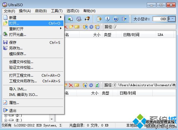178x130 pixels.
Task: Click the 大小总计 0KB size field
Action: [160, 19]
